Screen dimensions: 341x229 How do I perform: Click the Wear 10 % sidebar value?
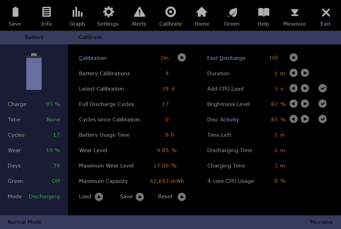coord(53,150)
